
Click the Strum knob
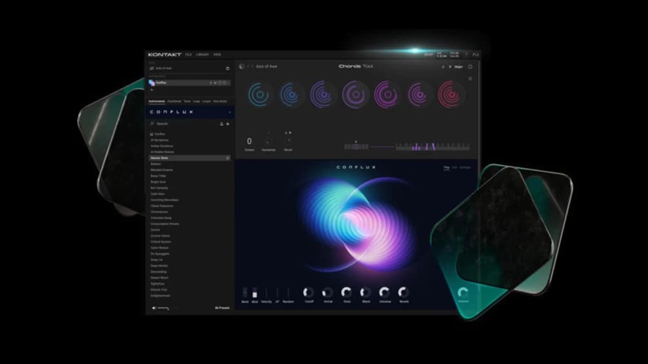point(288,142)
